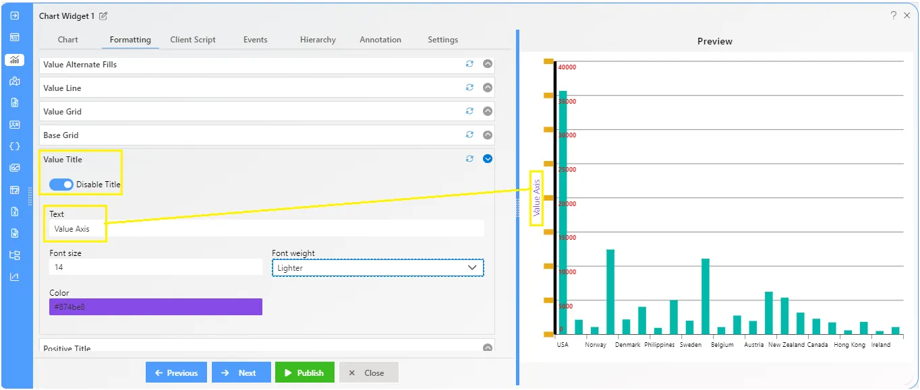The image size is (920, 390).
Task: Open the image widget icon in the sidebar
Action: 15,168
